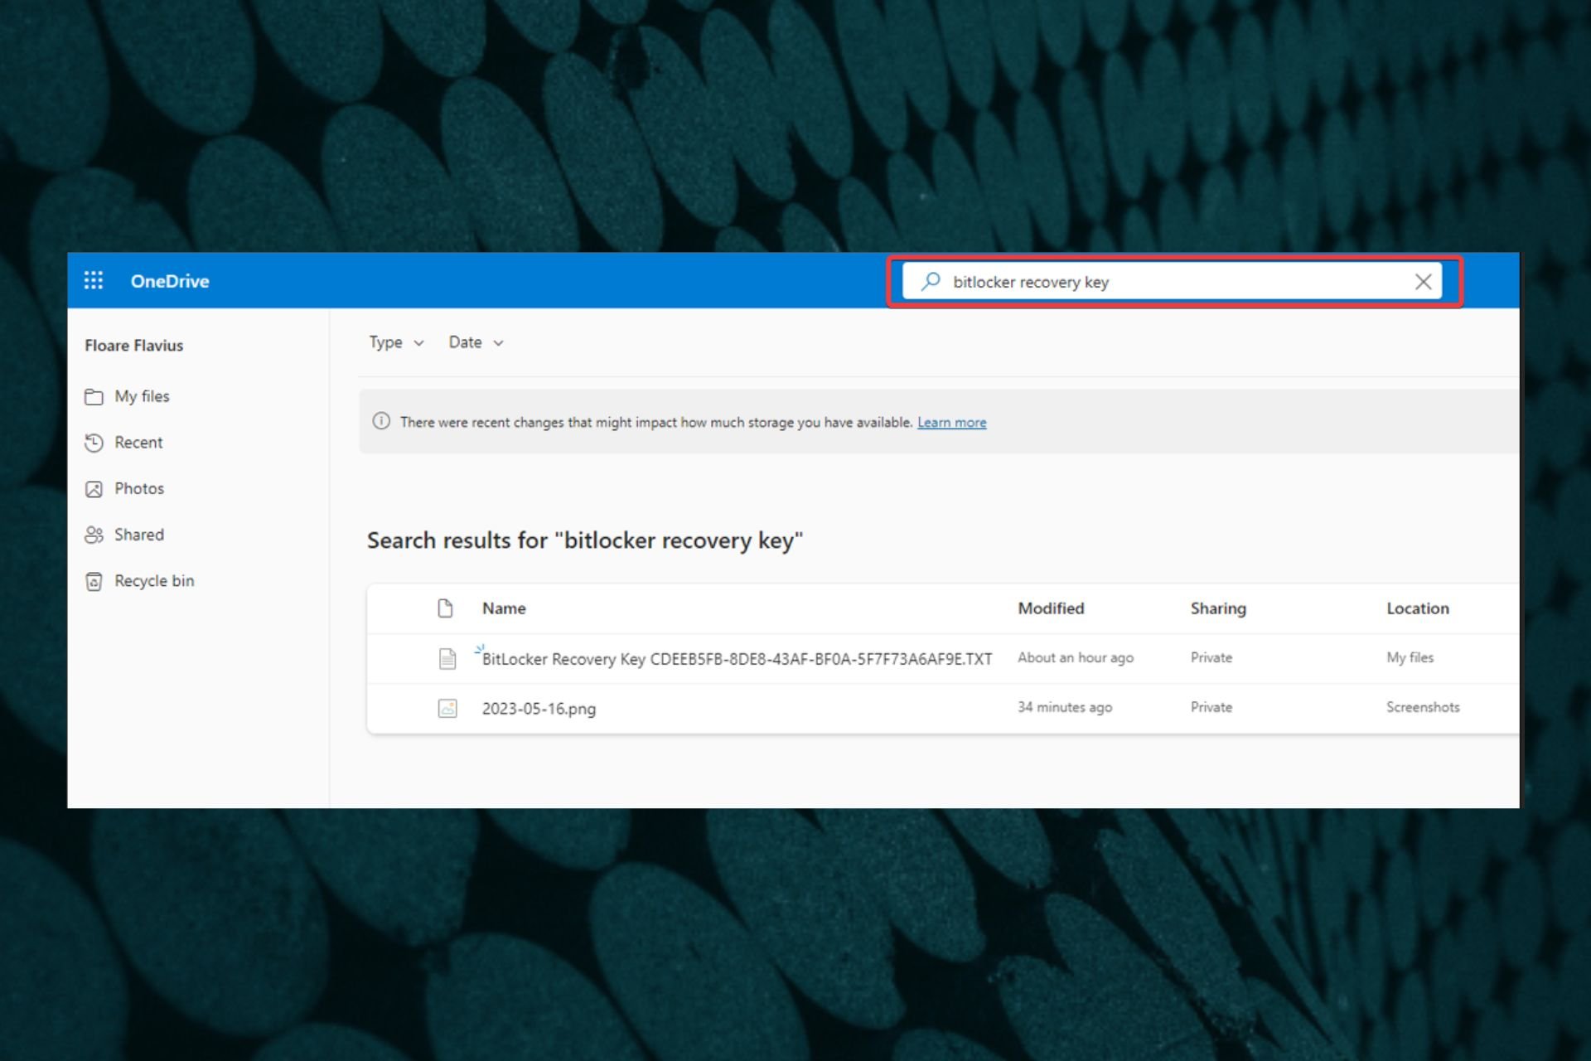Open the Type filter dropdown
This screenshot has height=1061, width=1591.
pyautogui.click(x=396, y=342)
